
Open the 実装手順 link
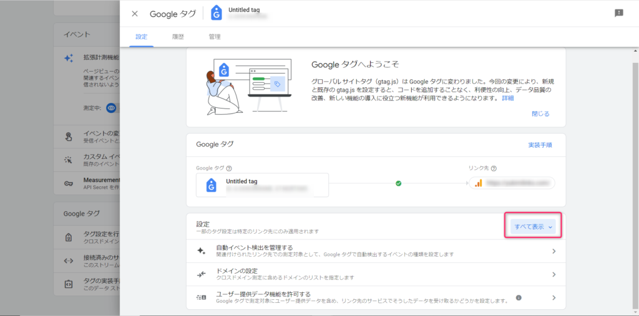coord(540,145)
